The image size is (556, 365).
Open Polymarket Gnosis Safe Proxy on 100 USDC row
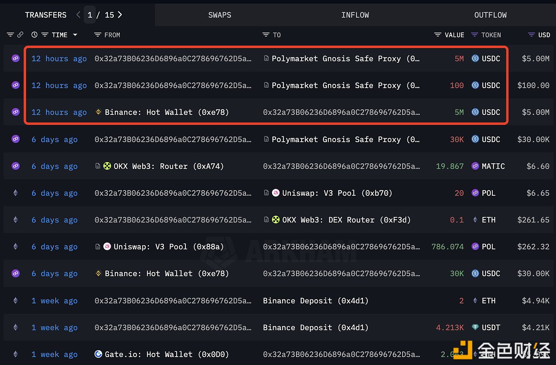(345, 85)
